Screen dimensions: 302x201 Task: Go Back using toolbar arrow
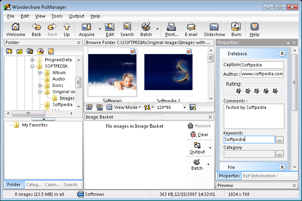[36, 27]
